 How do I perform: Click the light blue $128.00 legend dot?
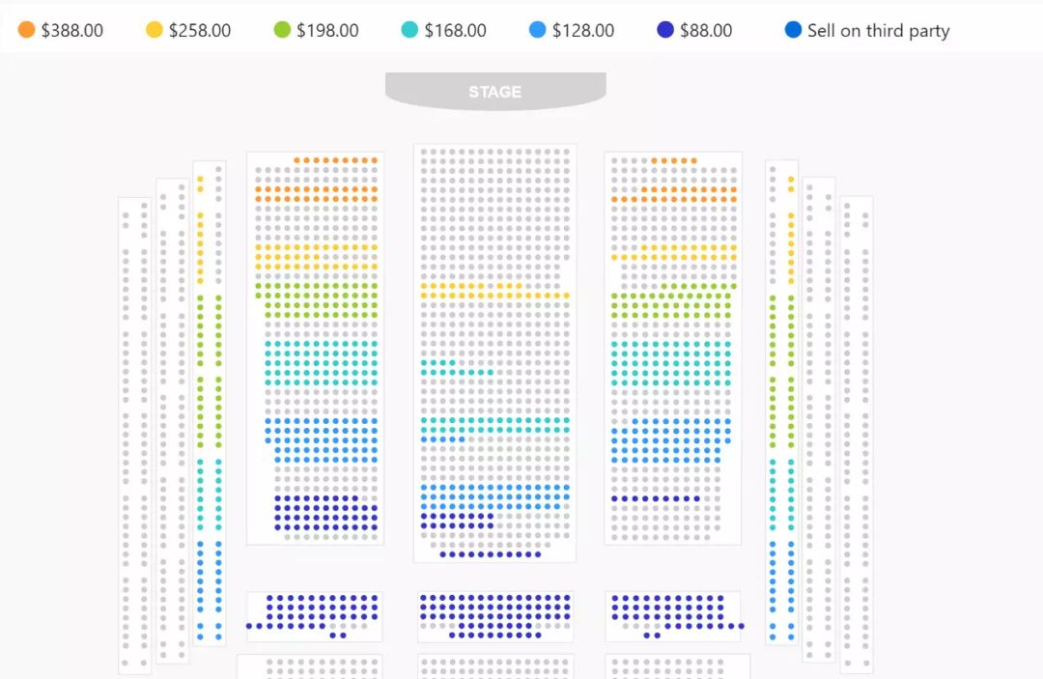[538, 30]
